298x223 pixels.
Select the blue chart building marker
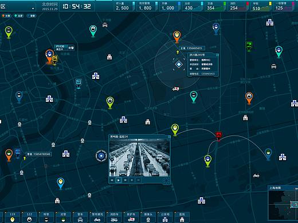tap(79, 83)
